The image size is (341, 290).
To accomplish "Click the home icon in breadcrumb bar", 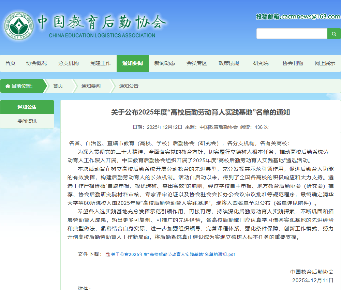I will 8,86.
